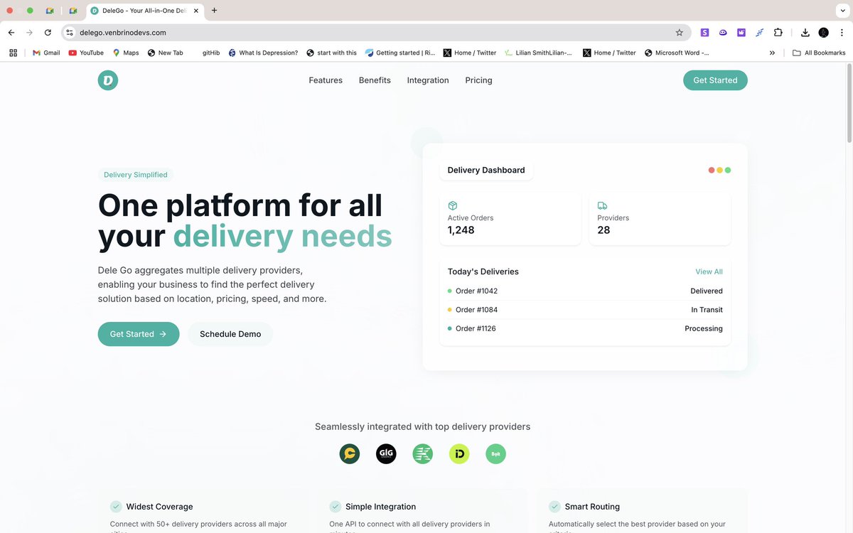The height and width of the screenshot is (533, 853).
Task: Click the yellow dot in the dashboard header
Action: [x=719, y=170]
